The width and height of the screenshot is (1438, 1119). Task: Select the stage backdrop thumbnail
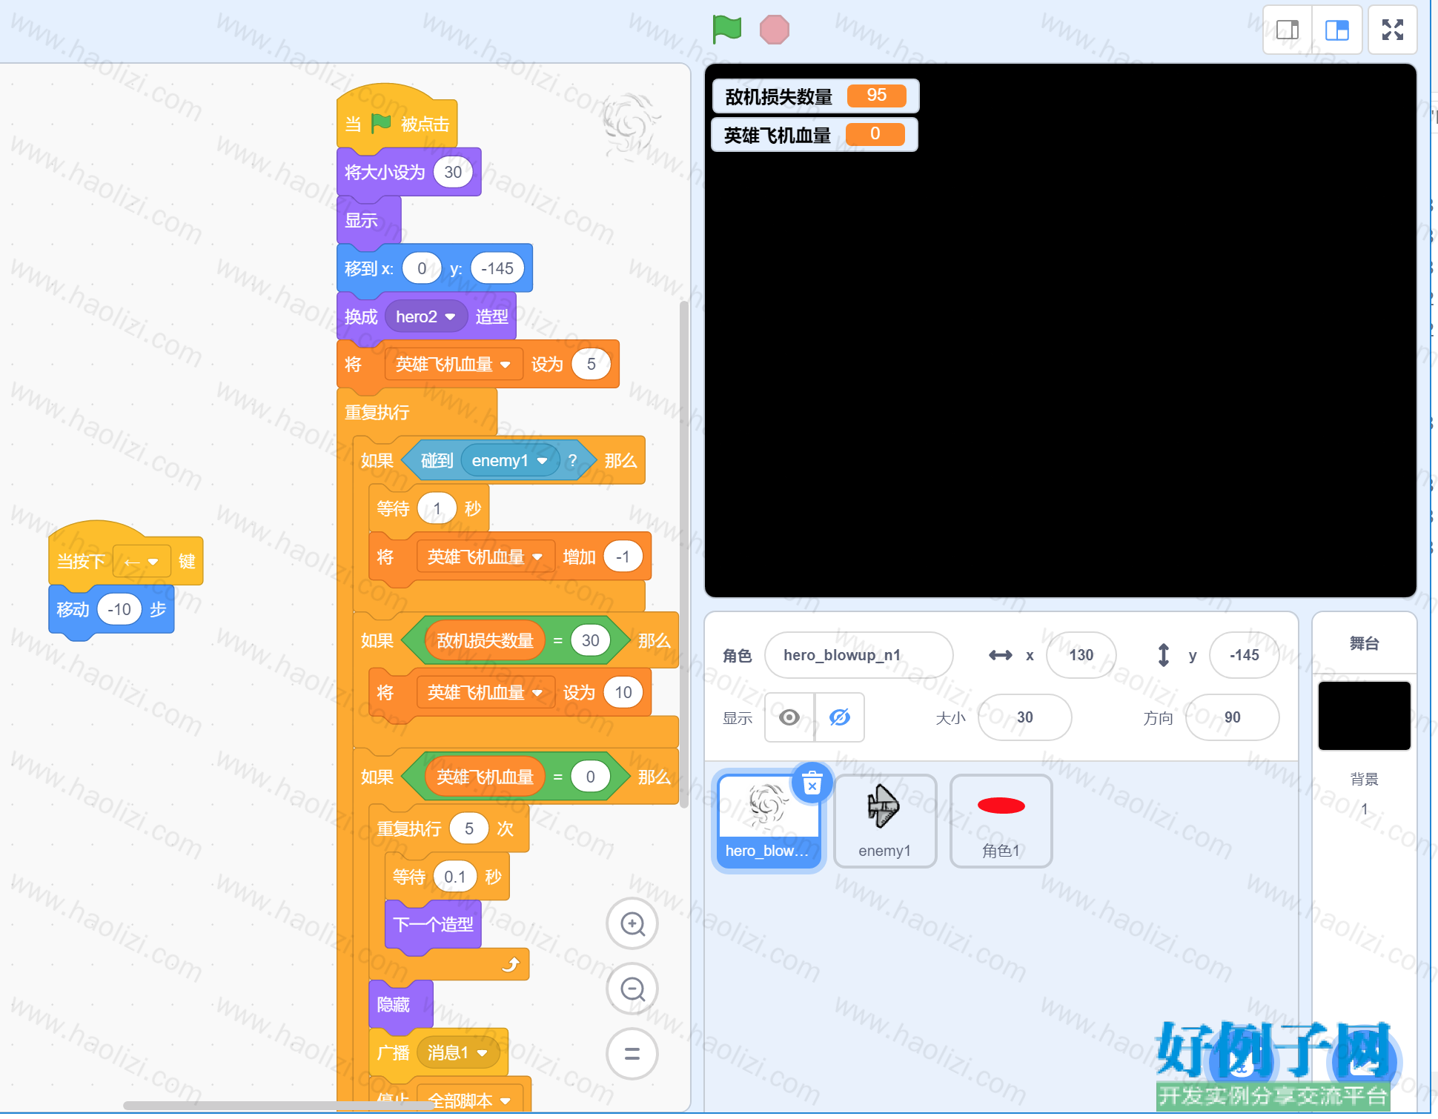click(1364, 715)
